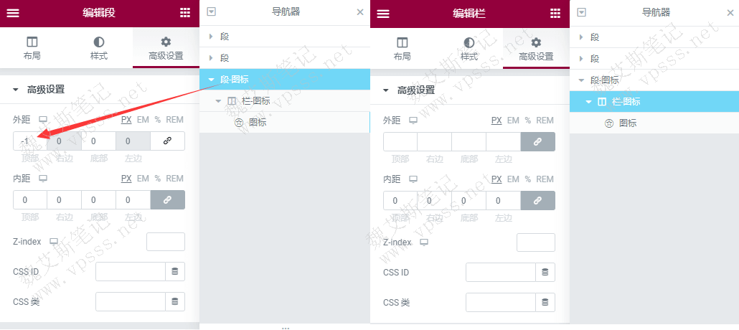The height and width of the screenshot is (330, 739).
Task: Click 外距 底部 field in 编辑段 panel
Action: click(x=98, y=141)
